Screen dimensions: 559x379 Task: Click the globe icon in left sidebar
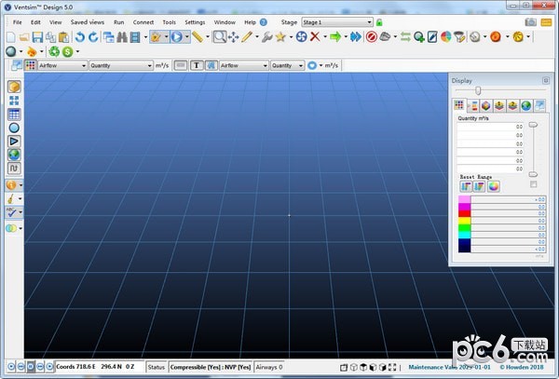(x=14, y=155)
